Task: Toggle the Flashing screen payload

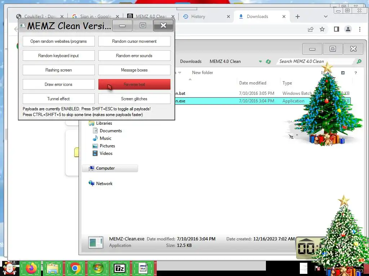Action: point(59,70)
